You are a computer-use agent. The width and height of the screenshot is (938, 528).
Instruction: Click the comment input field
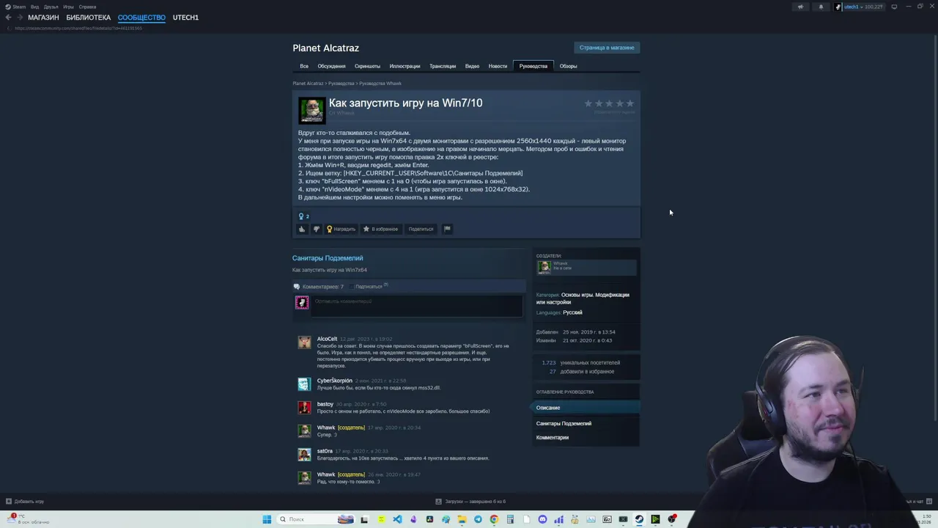418,306
